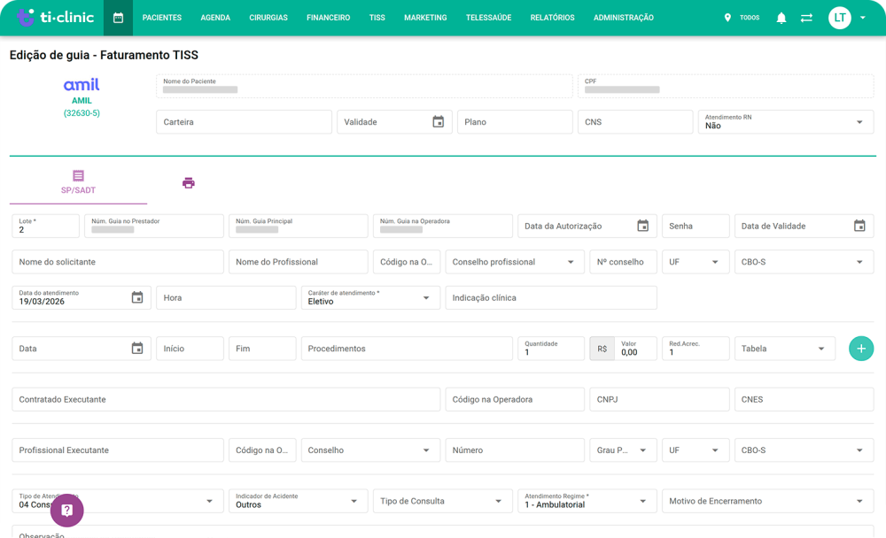
Task: Expand the Conselho profissional dropdown
Action: (x=515, y=262)
